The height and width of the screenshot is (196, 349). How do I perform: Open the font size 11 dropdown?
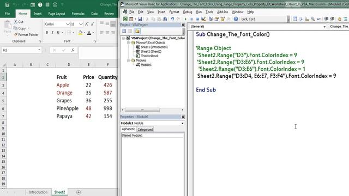tap(81, 24)
